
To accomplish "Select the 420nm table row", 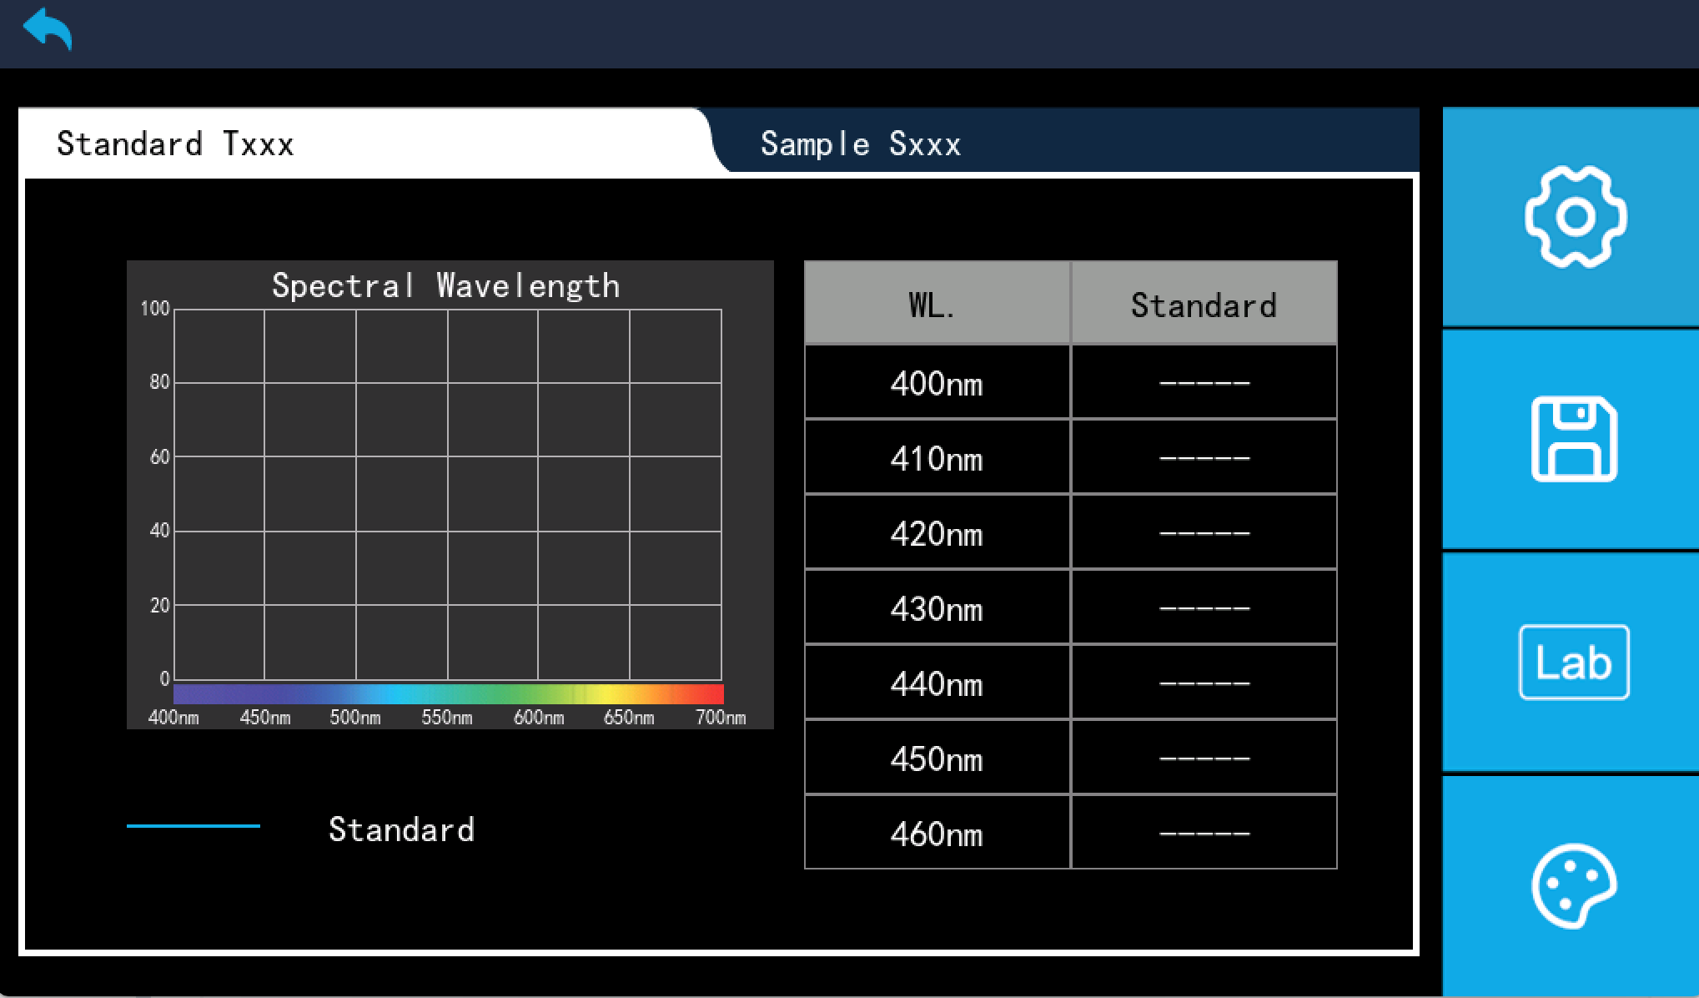I will (x=936, y=534).
